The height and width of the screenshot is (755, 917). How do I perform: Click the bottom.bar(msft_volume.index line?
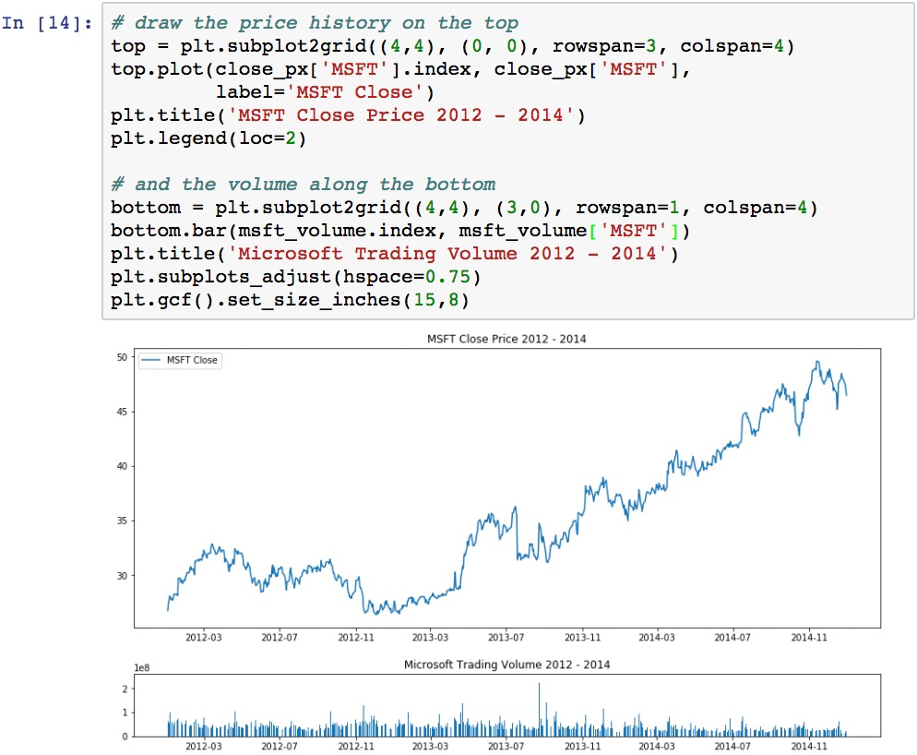coord(400,231)
